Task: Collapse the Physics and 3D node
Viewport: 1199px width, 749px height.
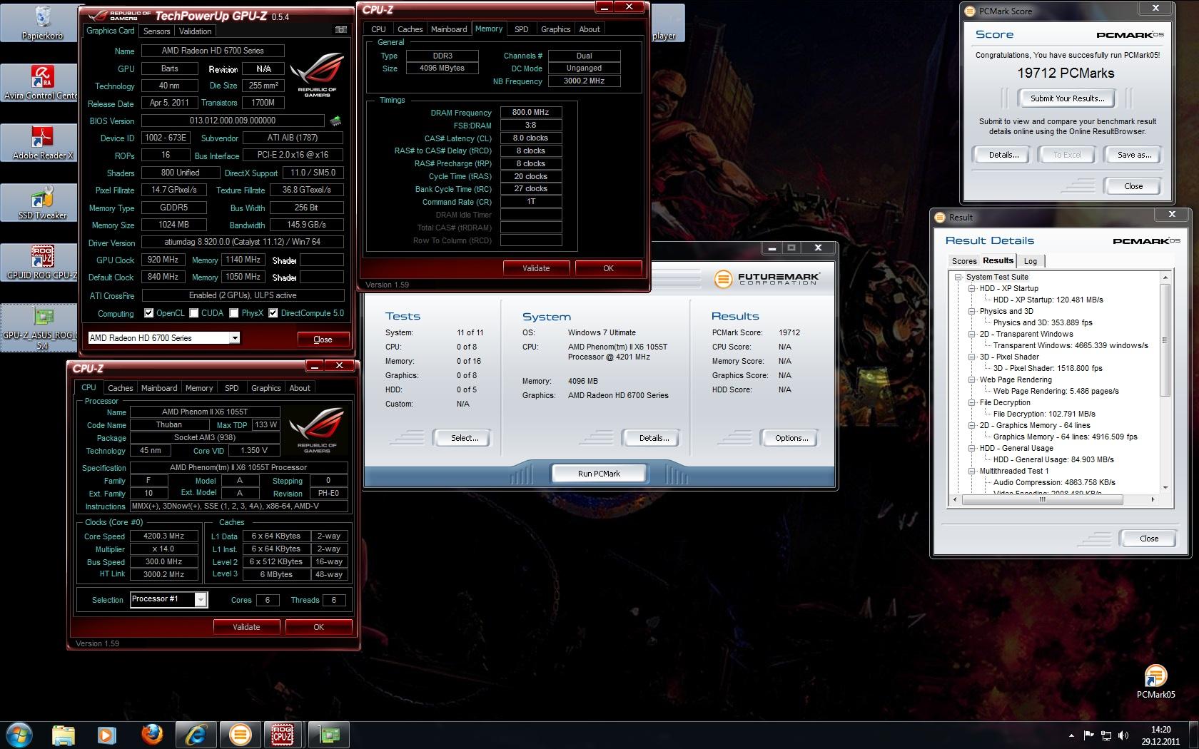Action: coord(971,311)
